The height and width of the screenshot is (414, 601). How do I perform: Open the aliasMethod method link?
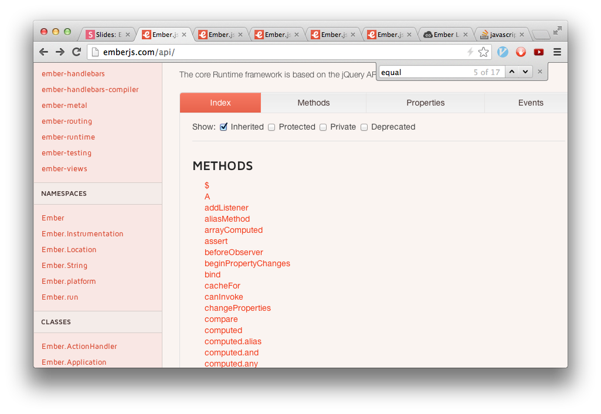click(228, 219)
